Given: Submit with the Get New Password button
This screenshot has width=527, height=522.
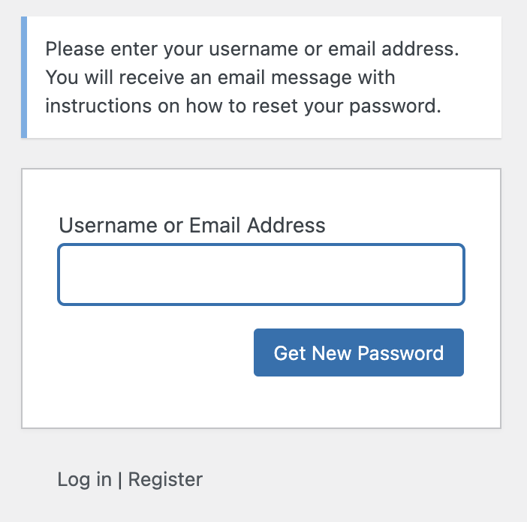Looking at the screenshot, I should (x=359, y=352).
